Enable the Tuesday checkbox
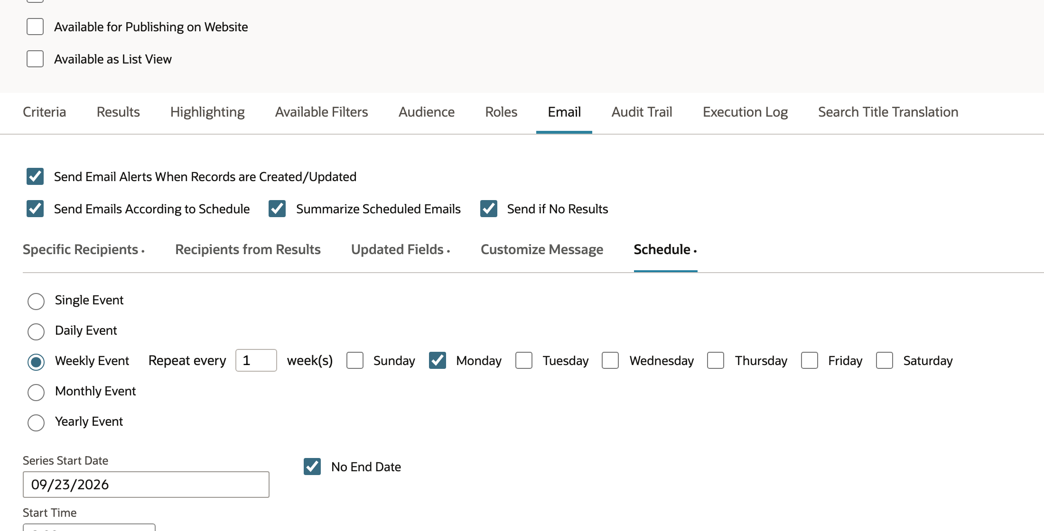This screenshot has width=1044, height=531. tap(524, 360)
